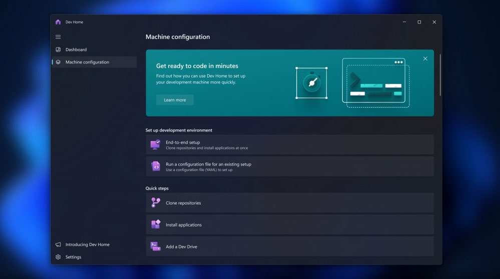Select Install applications quick step

290,224
